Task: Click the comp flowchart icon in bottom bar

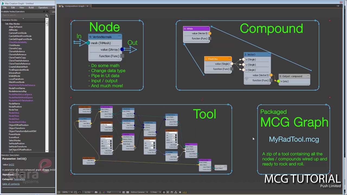Action: click(x=176, y=192)
